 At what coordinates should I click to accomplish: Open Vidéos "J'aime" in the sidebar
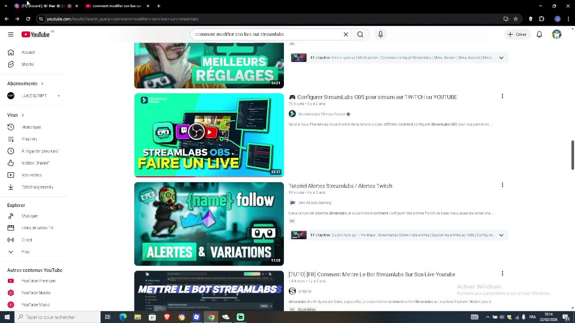(x=34, y=163)
